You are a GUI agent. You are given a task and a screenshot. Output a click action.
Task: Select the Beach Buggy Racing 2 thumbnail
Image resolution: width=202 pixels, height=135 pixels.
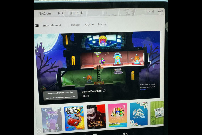[x=74, y=118]
